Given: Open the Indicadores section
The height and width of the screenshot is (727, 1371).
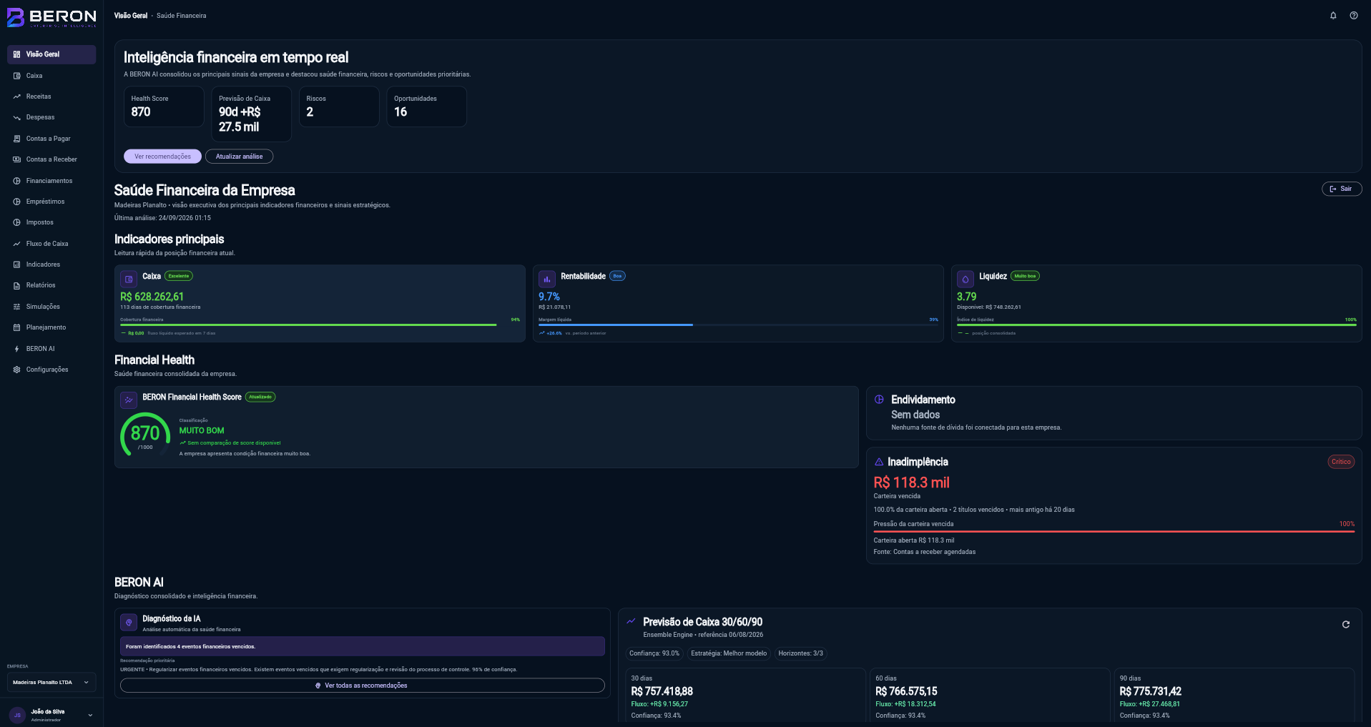Looking at the screenshot, I should 51,264.
